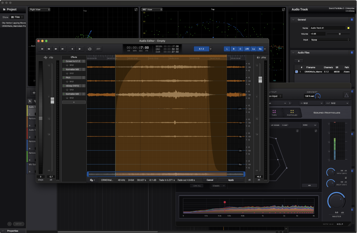Click the triangle logo icon in plugin

[346, 95]
